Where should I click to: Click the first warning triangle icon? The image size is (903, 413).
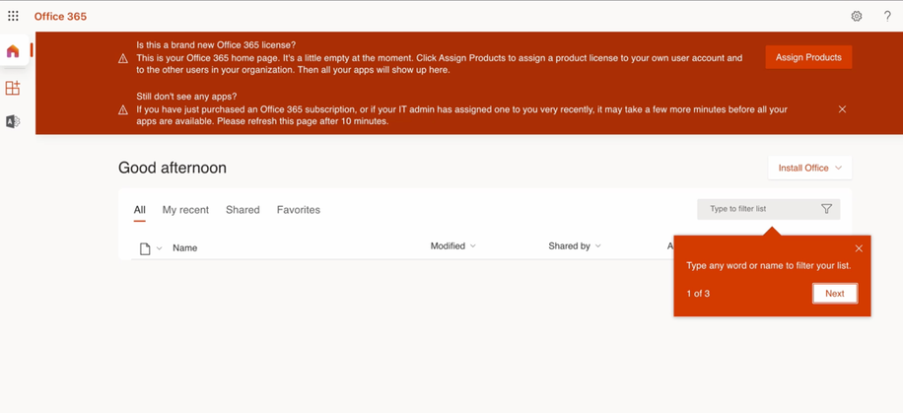click(x=122, y=58)
